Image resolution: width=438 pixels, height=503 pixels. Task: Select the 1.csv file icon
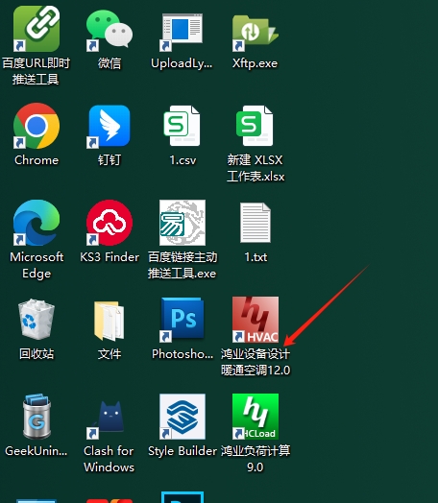point(182,126)
